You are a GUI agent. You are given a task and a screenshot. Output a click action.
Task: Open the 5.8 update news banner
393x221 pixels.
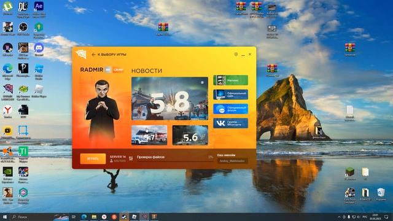pyautogui.click(x=169, y=98)
